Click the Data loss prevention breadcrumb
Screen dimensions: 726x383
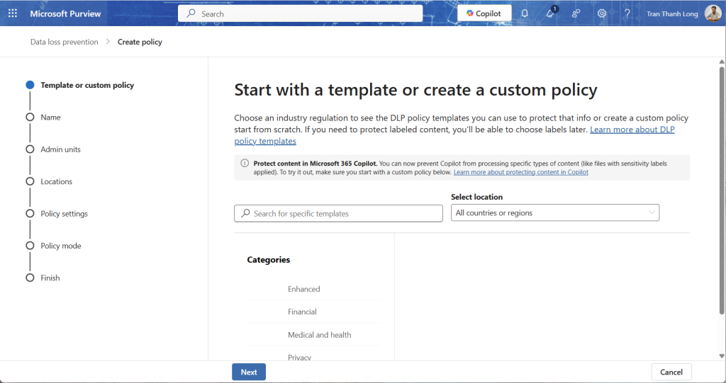pyautogui.click(x=64, y=42)
